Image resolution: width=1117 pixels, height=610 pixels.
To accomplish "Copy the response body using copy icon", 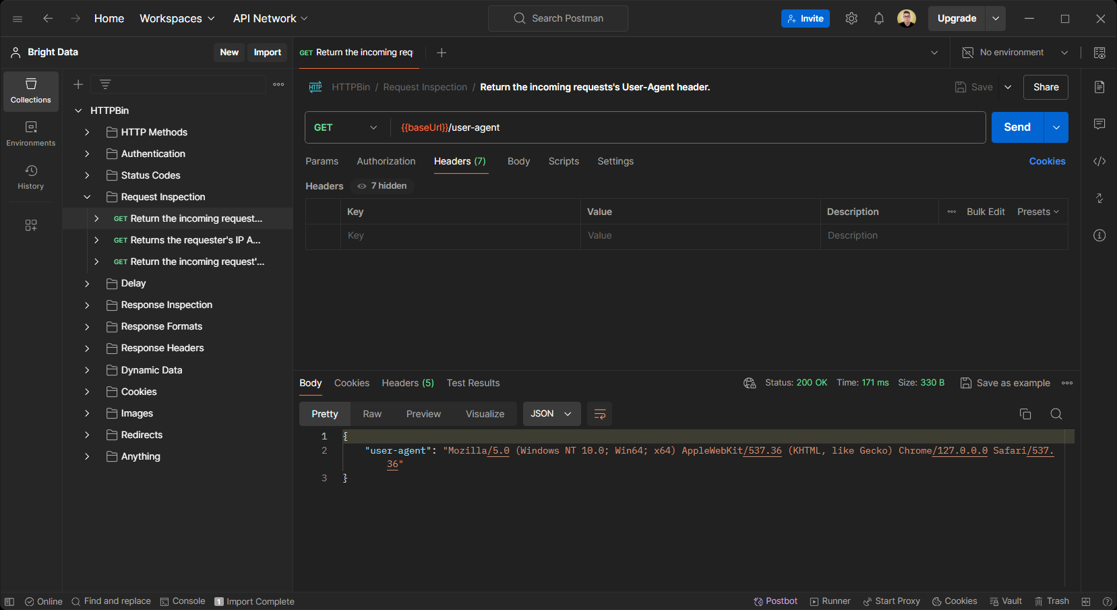I will click(1025, 414).
